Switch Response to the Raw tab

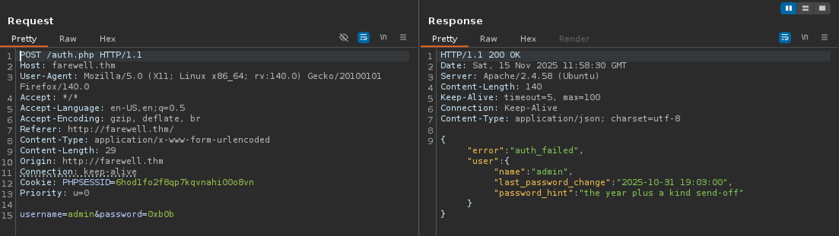click(488, 39)
